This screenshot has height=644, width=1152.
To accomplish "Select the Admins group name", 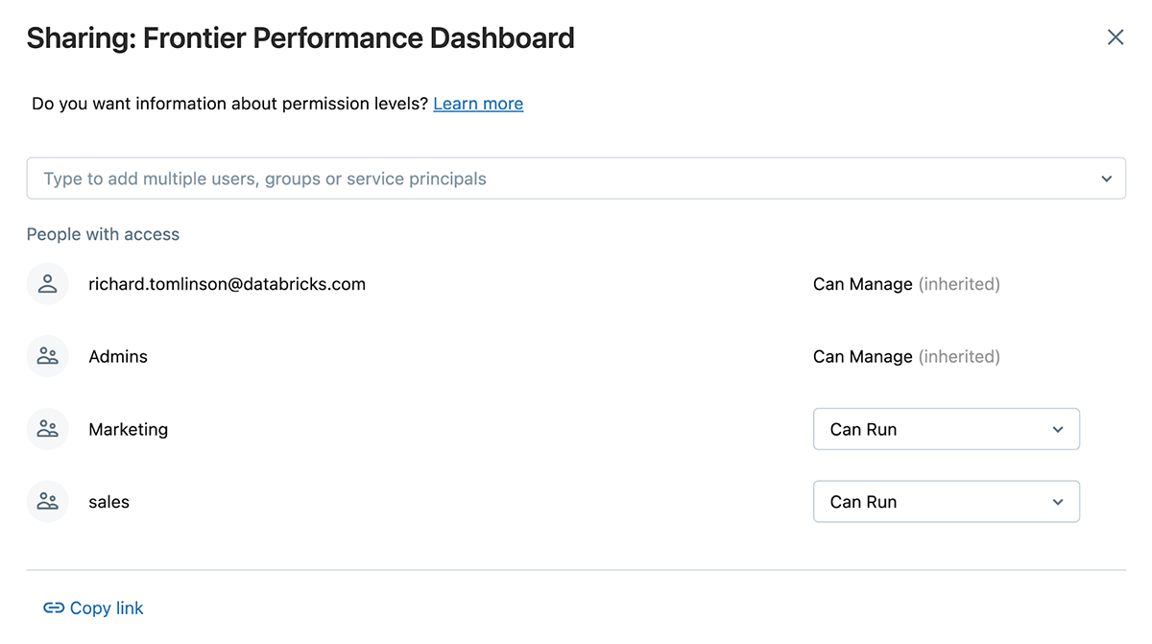I will pyautogui.click(x=118, y=357).
